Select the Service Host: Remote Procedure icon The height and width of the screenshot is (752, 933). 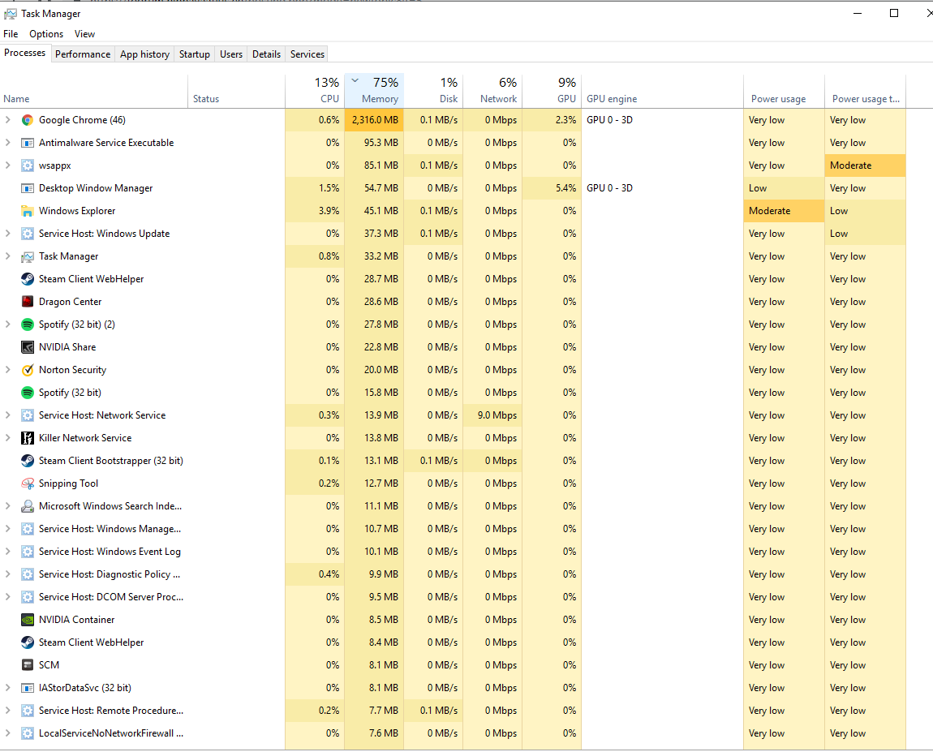(x=28, y=711)
